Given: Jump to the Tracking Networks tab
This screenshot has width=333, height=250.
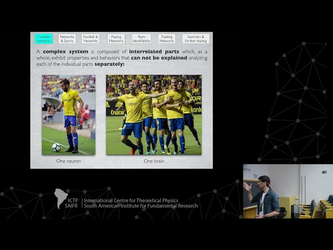Looking at the screenshot, I should click(166, 39).
